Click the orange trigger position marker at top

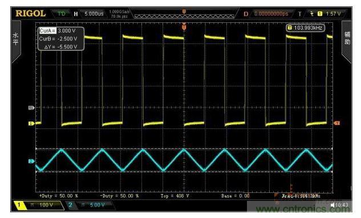point(184,27)
